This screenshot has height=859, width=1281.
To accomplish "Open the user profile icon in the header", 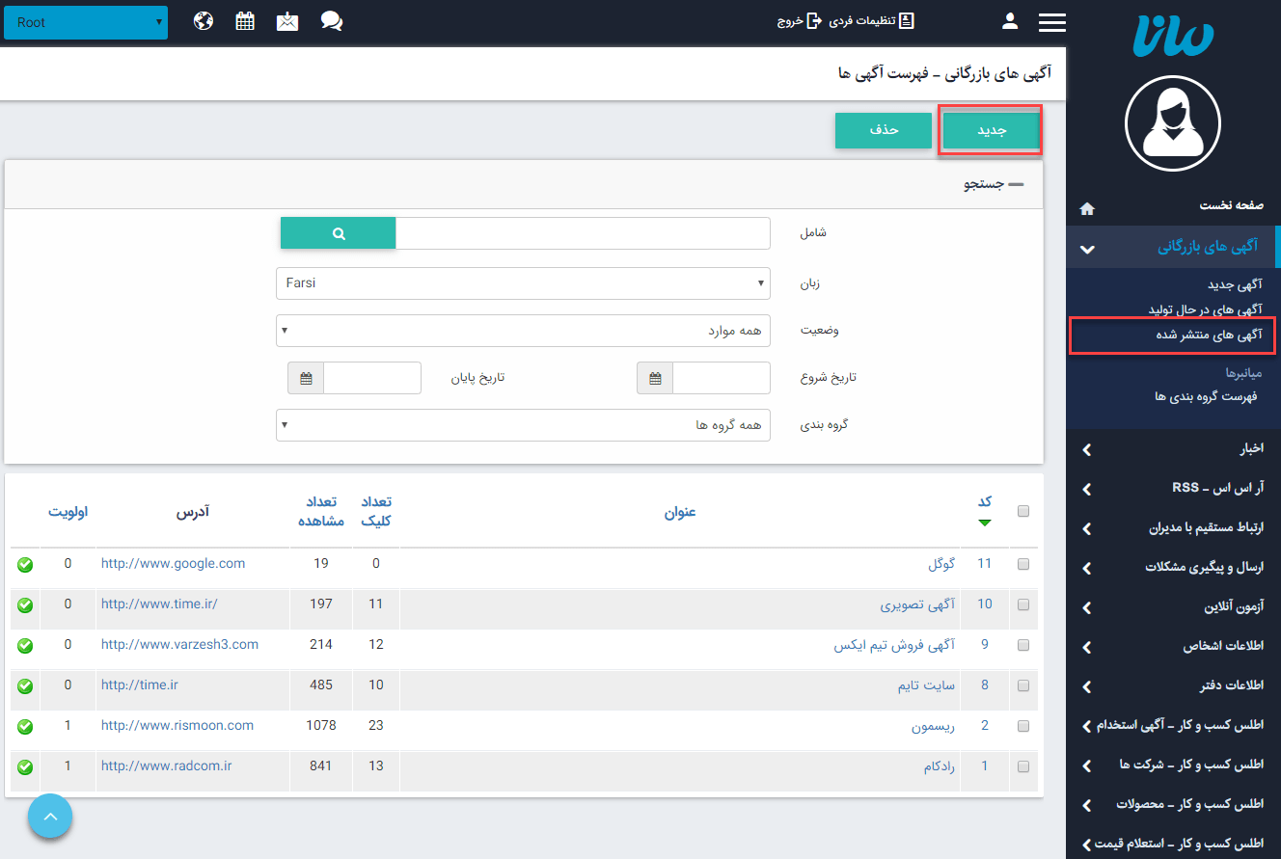I will tap(1009, 19).
